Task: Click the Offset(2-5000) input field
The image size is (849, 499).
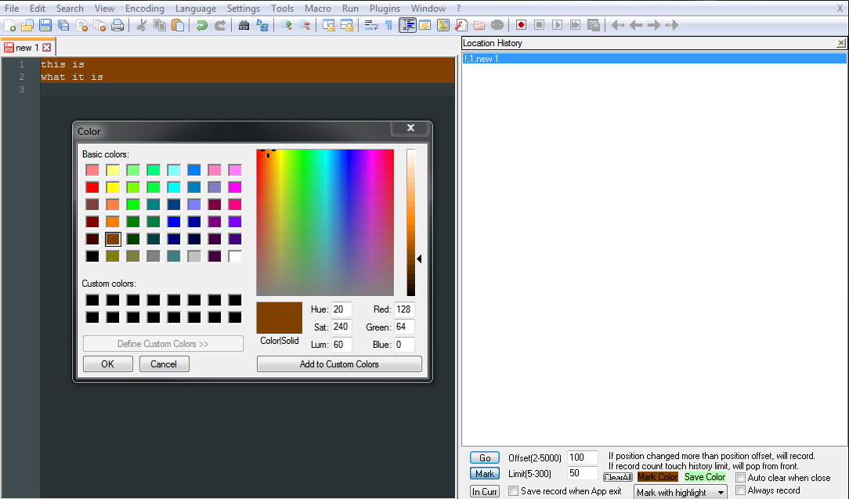Action: tap(583, 457)
